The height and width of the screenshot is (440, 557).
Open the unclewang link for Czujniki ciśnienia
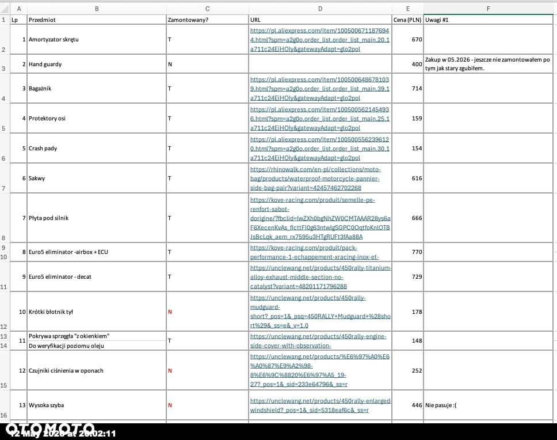[320, 370]
